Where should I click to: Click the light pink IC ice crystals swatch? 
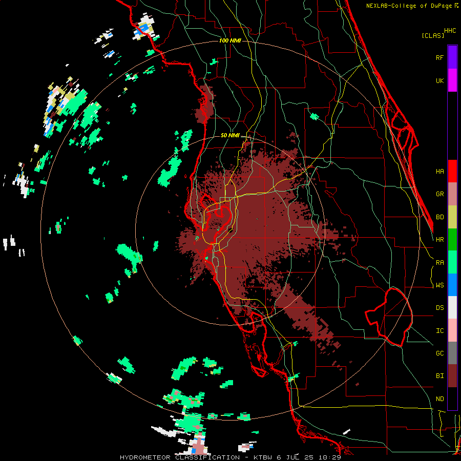[x=452, y=330]
